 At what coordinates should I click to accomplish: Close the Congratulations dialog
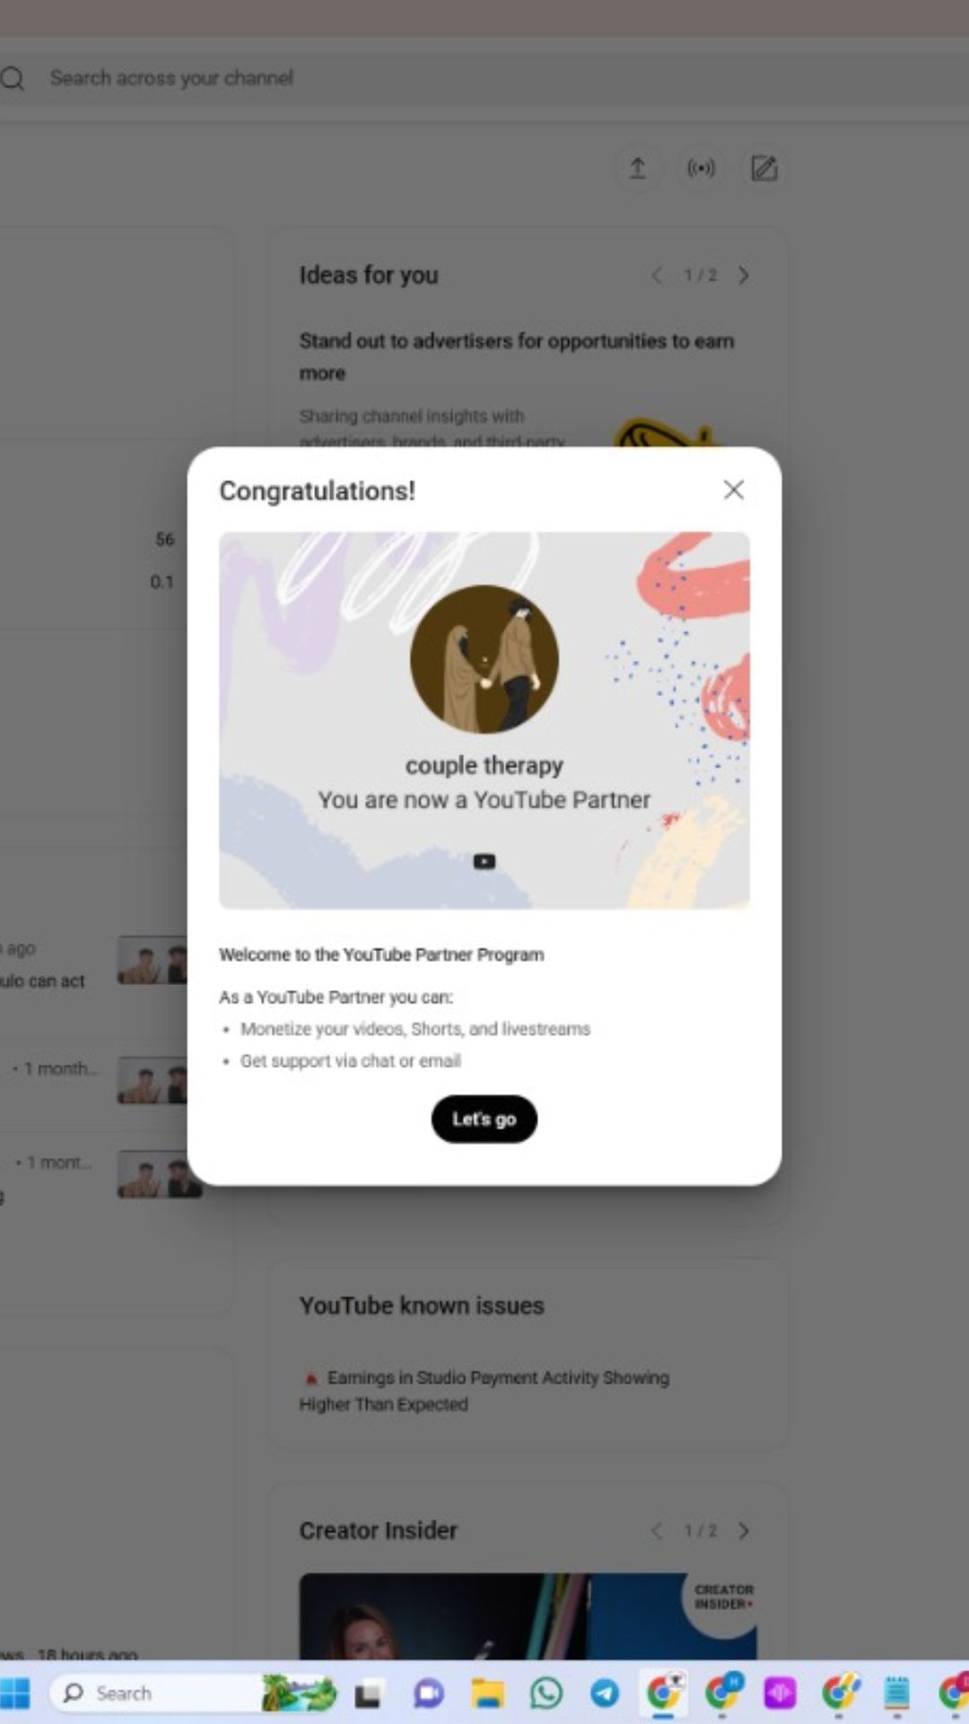[734, 489]
